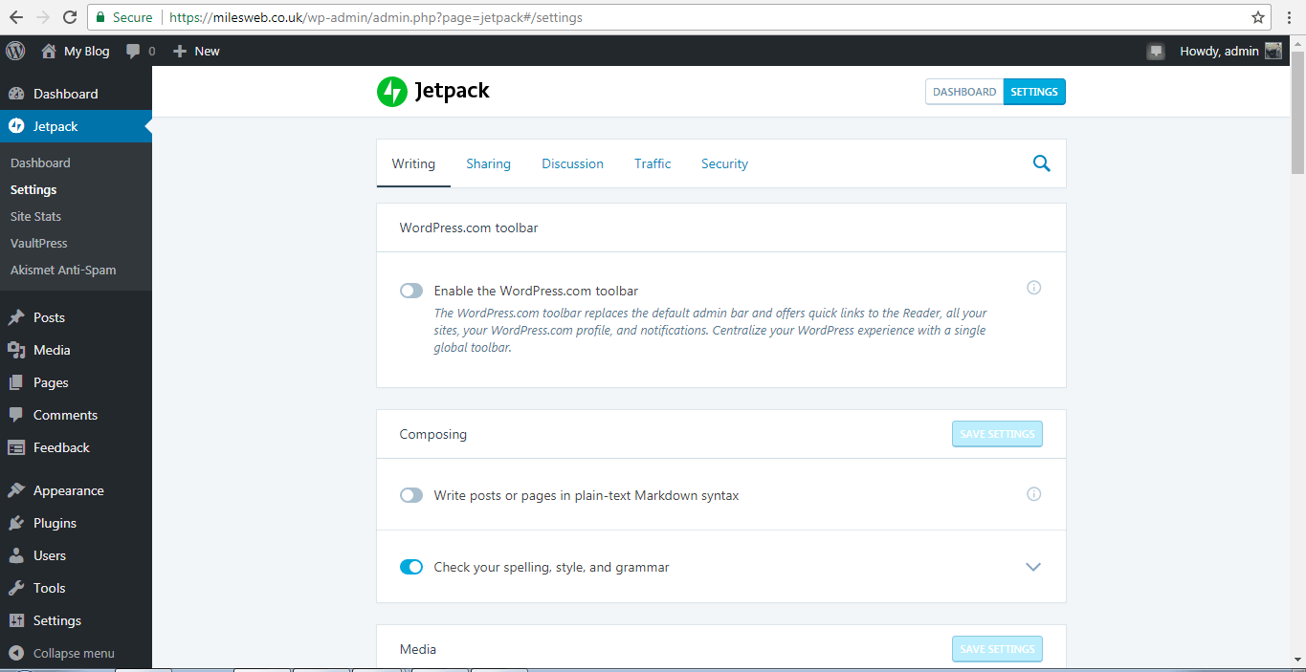The image size is (1306, 672).
Task: Click the Media sidebar icon
Action: [16, 350]
